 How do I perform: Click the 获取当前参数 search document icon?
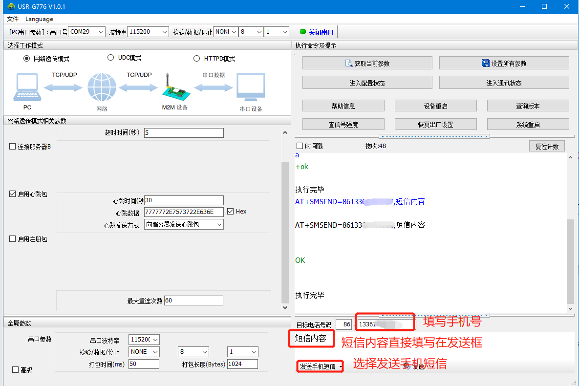(x=349, y=64)
